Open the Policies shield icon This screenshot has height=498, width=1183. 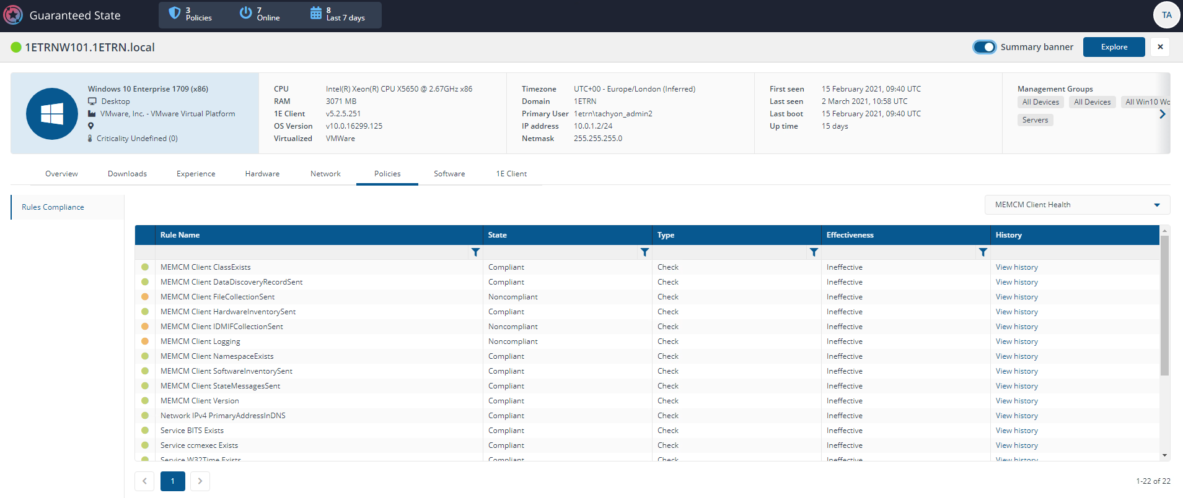pyautogui.click(x=175, y=12)
